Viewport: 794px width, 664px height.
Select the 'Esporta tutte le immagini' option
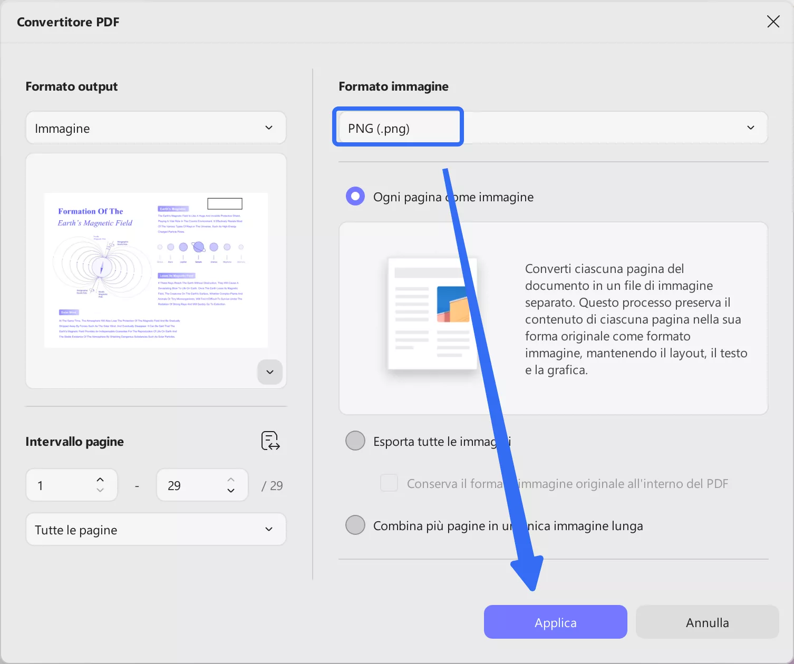pos(355,441)
